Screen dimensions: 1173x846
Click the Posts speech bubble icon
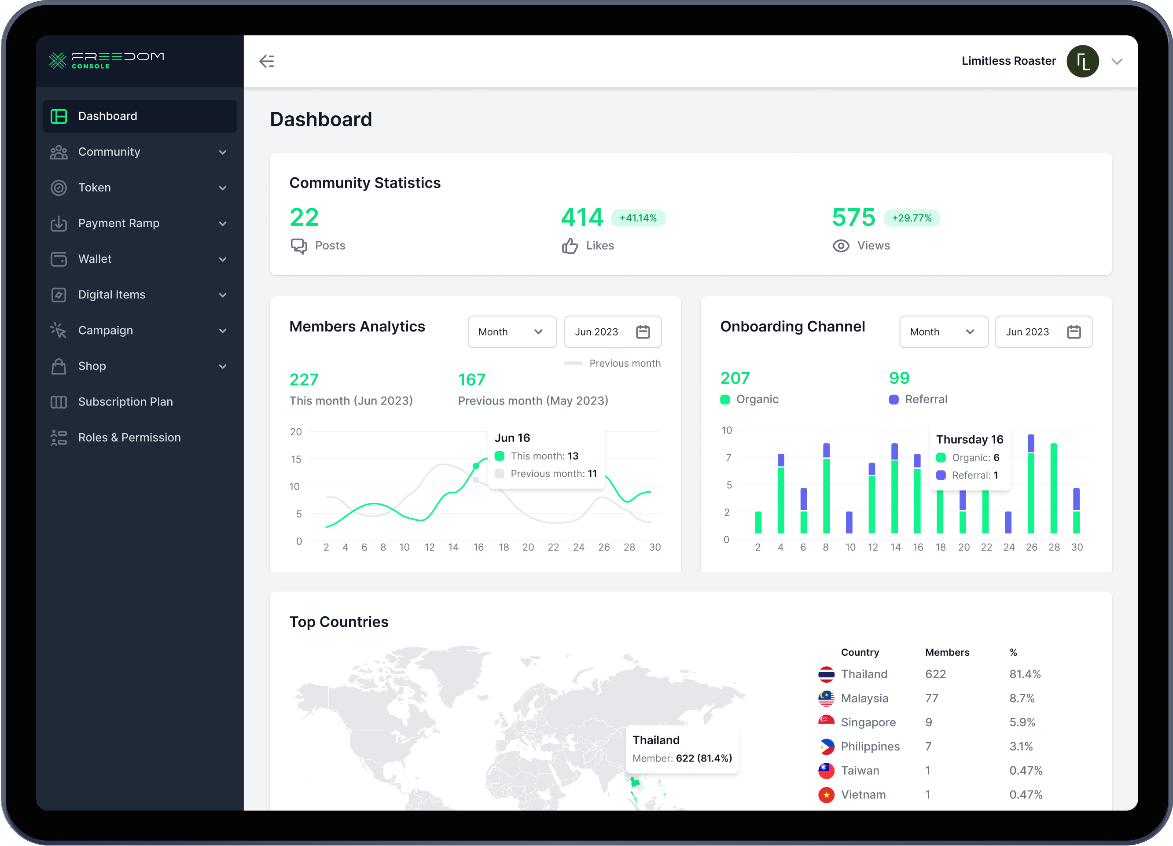coord(298,246)
